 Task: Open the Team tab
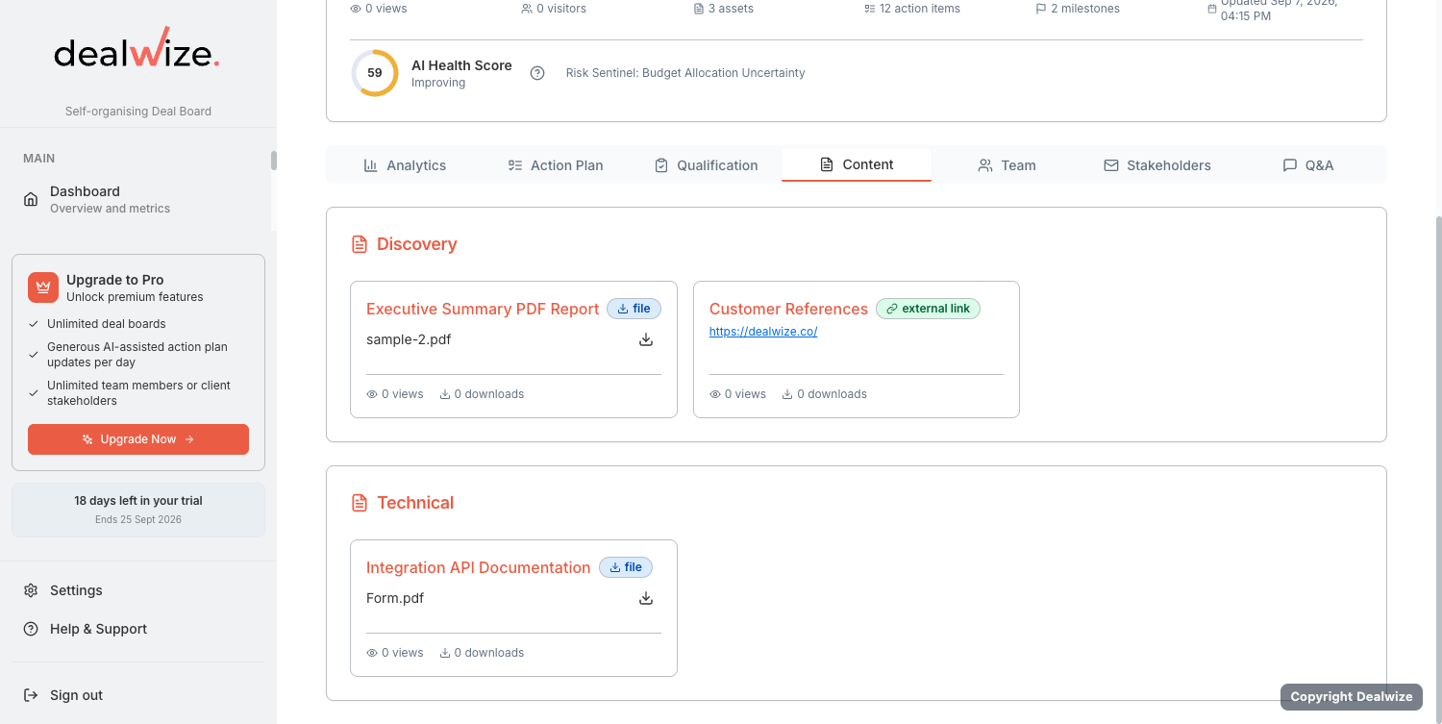(1007, 165)
